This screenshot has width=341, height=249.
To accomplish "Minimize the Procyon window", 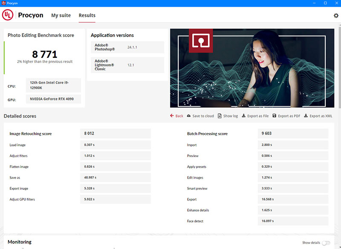I will (315, 3).
